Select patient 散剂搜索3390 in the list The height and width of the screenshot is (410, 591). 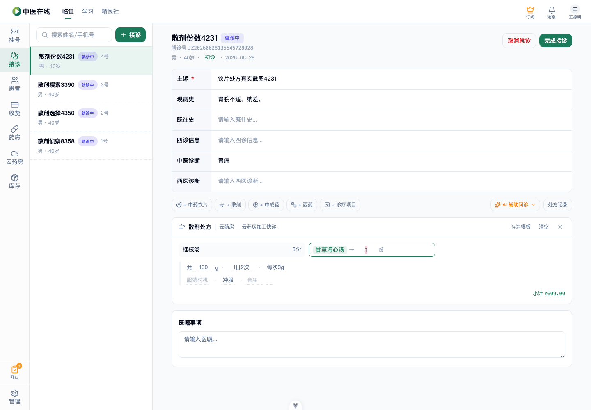pos(91,89)
